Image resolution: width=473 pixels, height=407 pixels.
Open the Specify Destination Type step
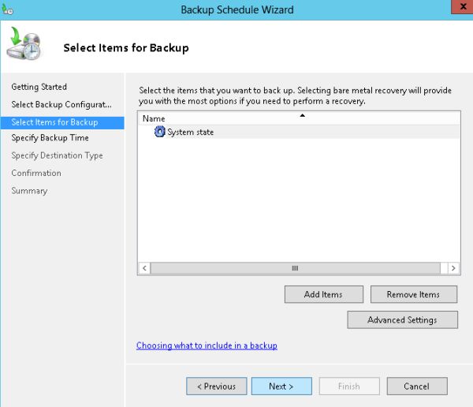[57, 155]
